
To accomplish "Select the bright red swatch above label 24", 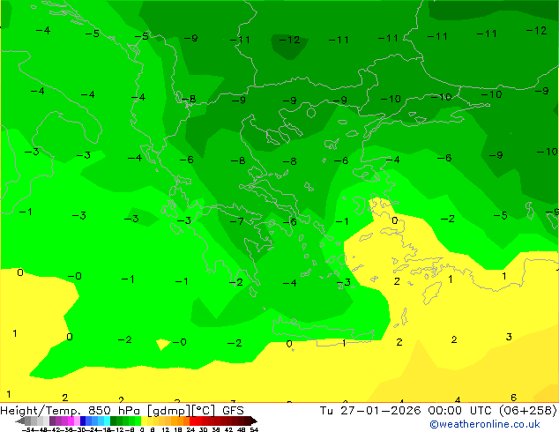I will click(192, 421).
